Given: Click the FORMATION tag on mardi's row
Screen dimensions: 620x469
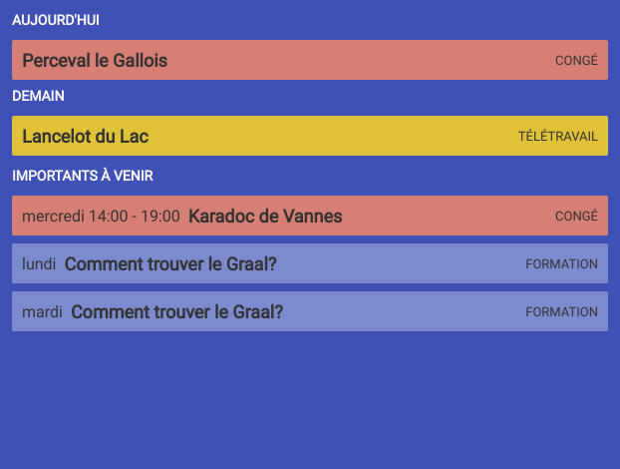Looking at the screenshot, I should point(561,312).
